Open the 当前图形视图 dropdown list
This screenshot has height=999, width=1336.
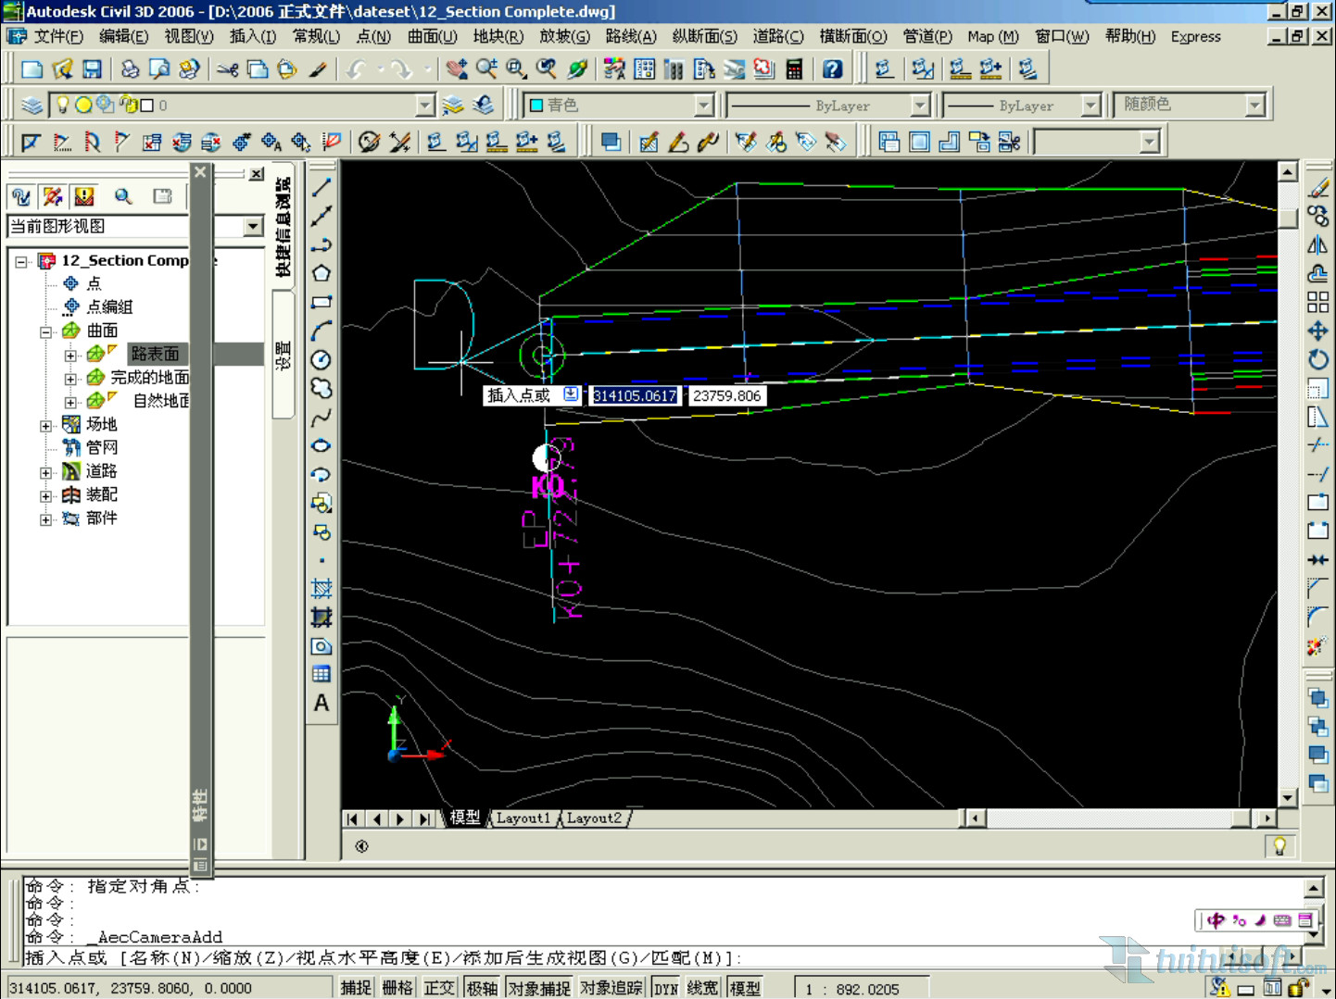[253, 227]
